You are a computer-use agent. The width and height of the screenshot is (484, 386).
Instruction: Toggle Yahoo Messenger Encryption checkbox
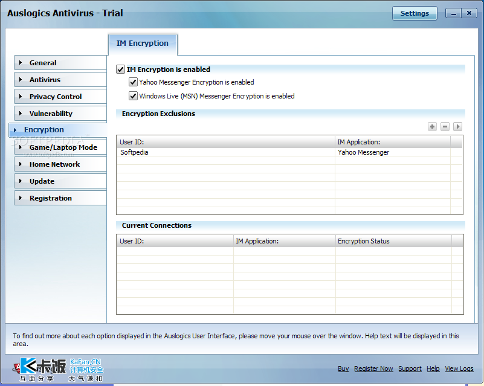133,82
